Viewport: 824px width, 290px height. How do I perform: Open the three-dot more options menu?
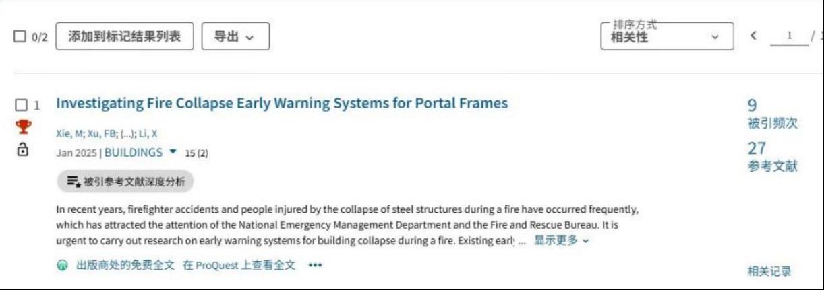(315, 266)
